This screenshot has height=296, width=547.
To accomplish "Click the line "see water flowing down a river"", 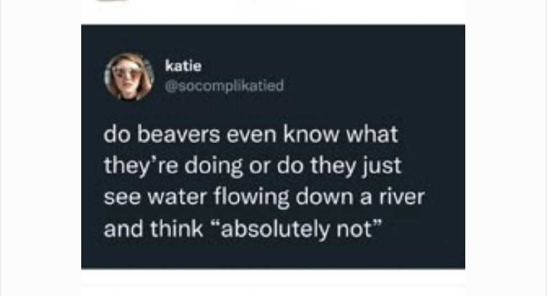I will click(x=264, y=197).
